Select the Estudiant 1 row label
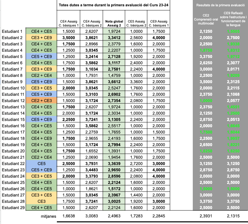 point(12,31)
